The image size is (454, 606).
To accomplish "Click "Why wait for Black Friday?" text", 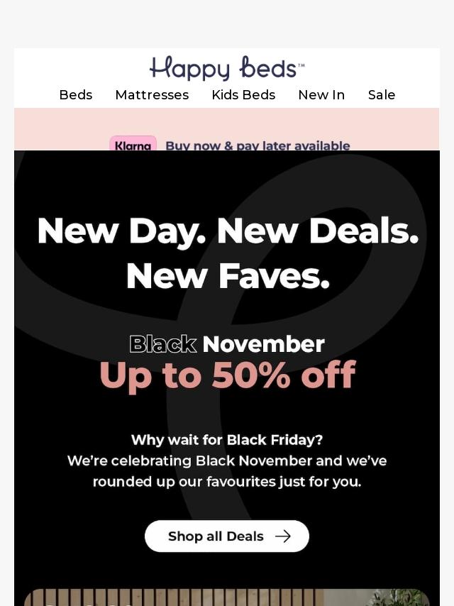I will 227,440.
